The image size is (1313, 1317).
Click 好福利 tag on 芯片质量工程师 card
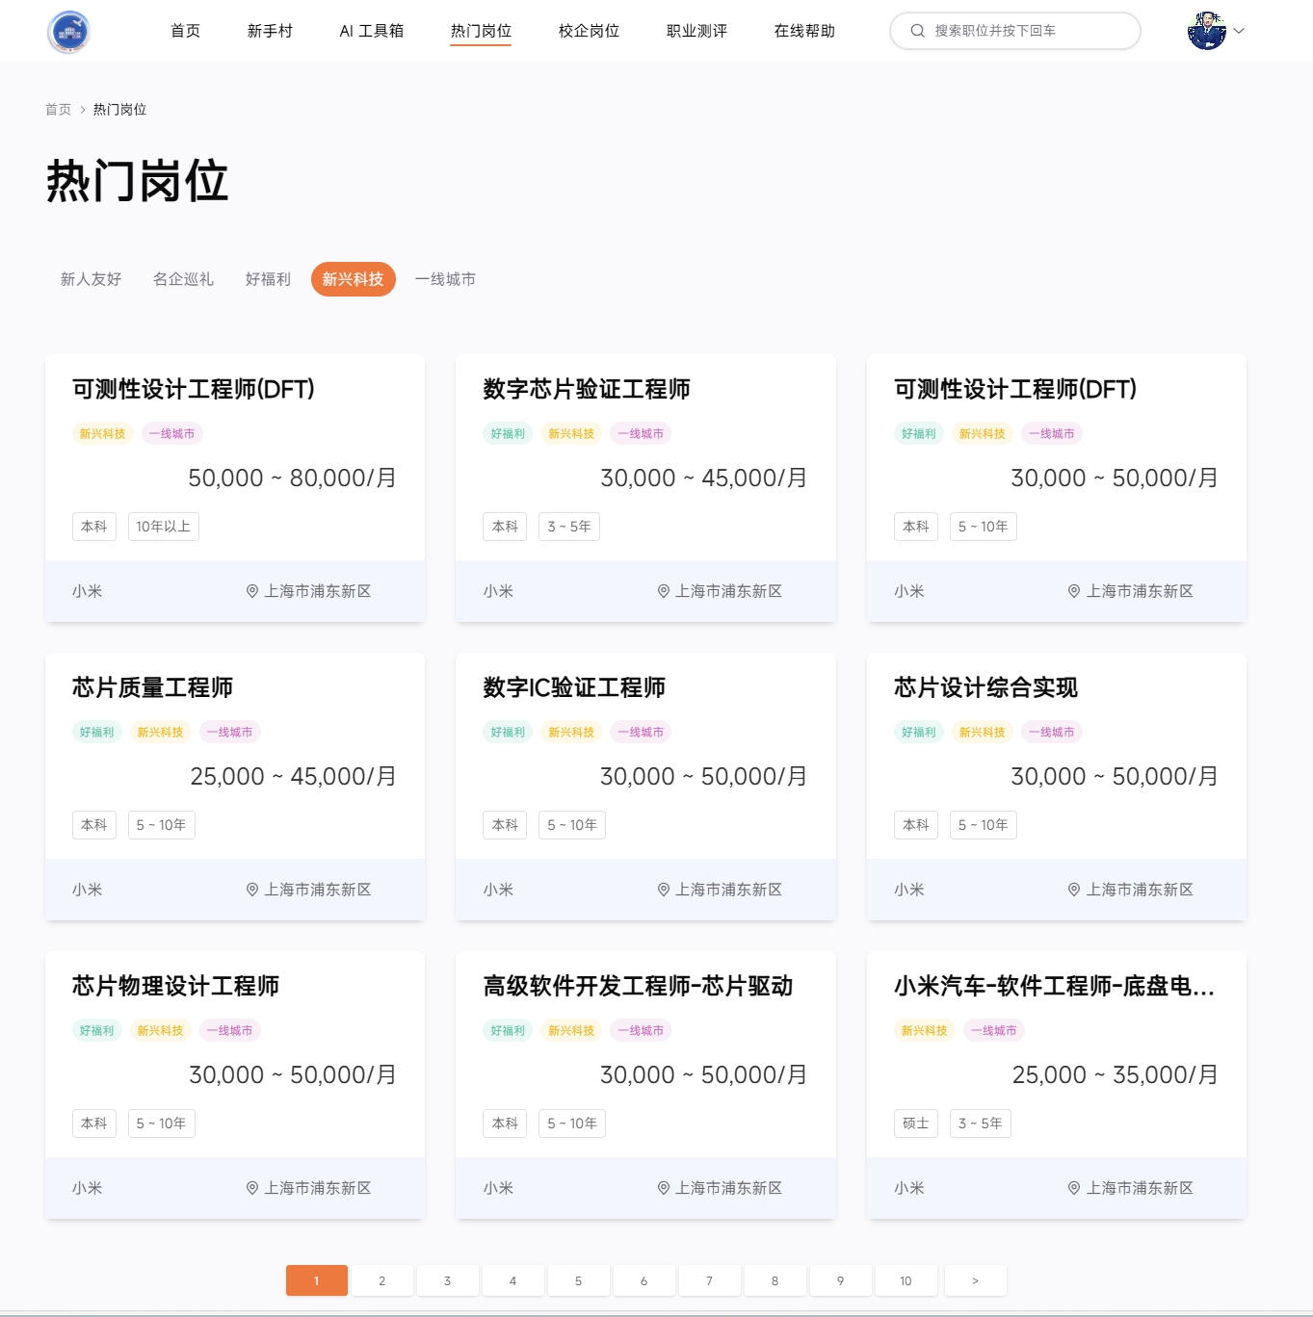coord(97,733)
